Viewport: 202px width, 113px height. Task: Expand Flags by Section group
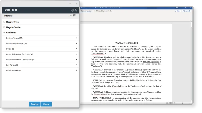pyautogui.click(x=4, y=27)
